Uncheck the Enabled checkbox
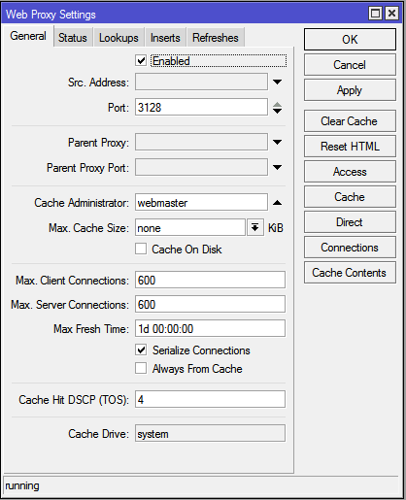This screenshot has width=406, height=500. click(x=141, y=61)
